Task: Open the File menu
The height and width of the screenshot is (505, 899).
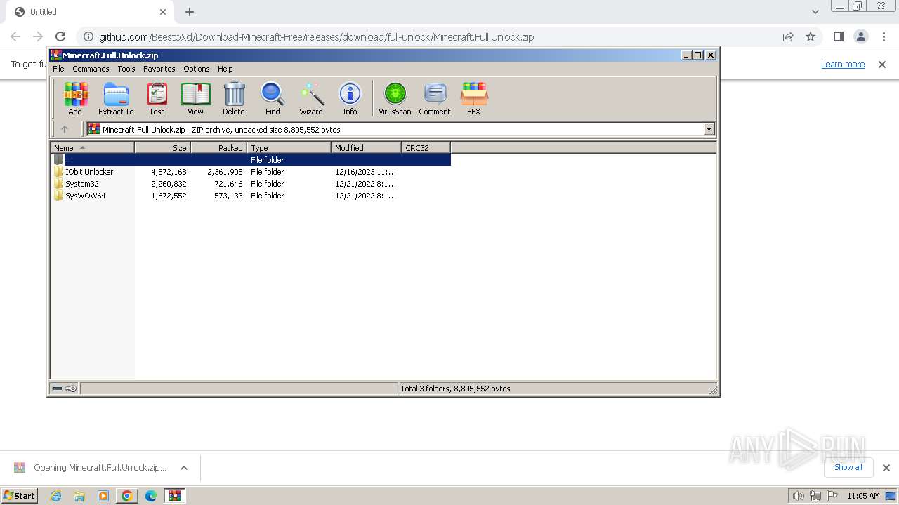Action: (x=58, y=69)
